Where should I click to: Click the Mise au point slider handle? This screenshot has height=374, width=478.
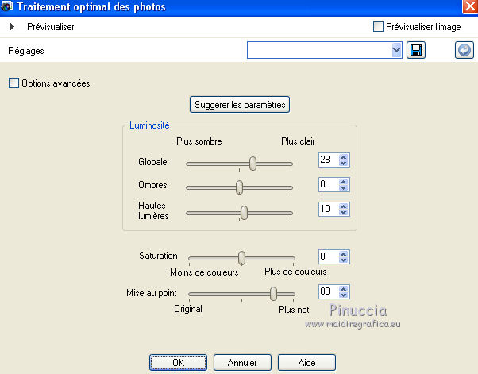coord(273,293)
